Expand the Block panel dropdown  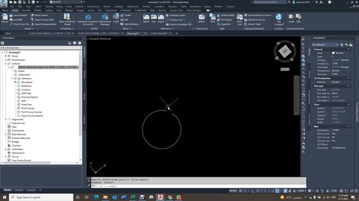(127, 28)
